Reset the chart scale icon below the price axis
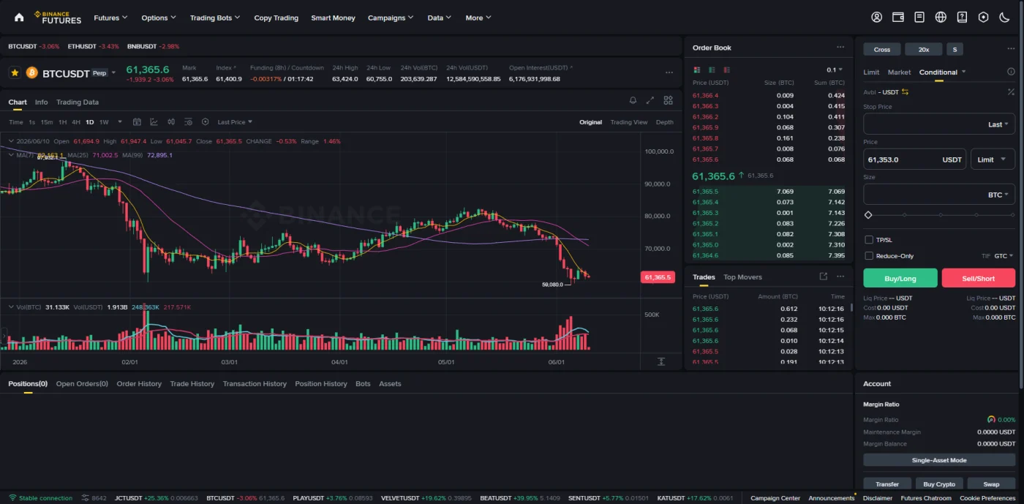This screenshot has width=1024, height=504. click(661, 362)
